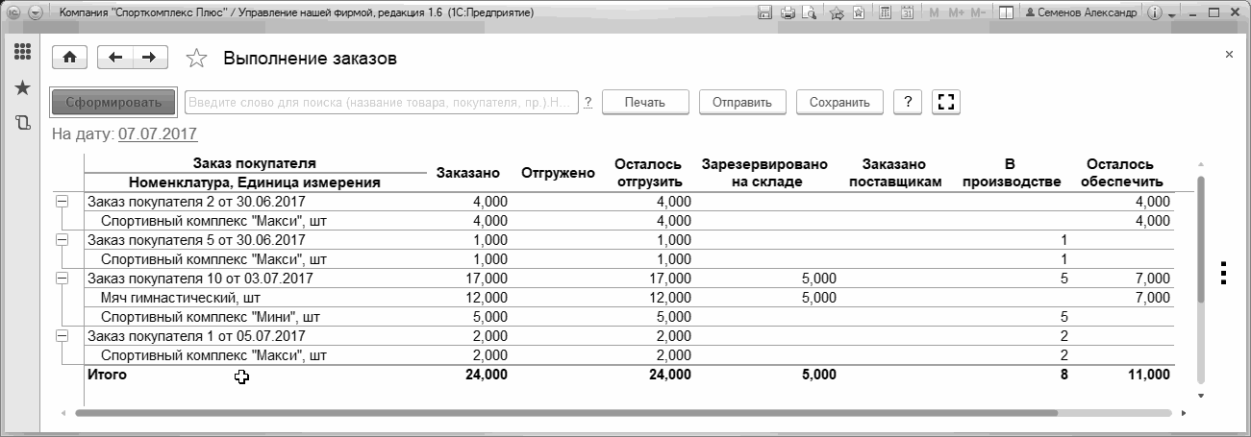Click user name Семенов Александр
This screenshot has width=1251, height=437.
coord(1081,13)
